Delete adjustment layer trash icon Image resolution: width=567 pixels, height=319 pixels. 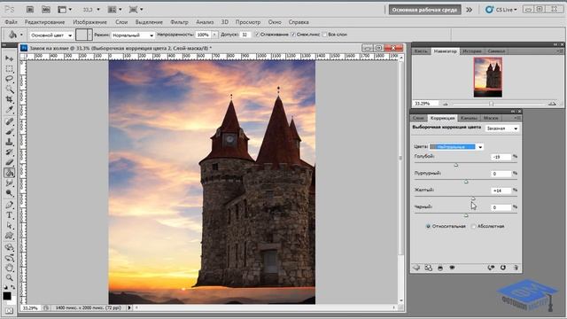tap(516, 268)
